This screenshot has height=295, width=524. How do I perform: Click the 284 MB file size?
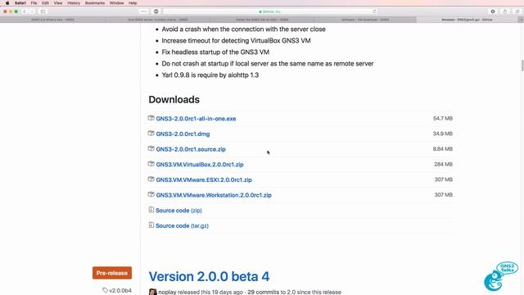tap(443, 164)
